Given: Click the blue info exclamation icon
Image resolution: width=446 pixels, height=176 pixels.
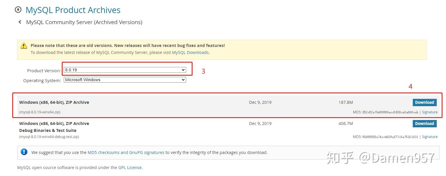Looking at the screenshot, I should click(x=24, y=152).
